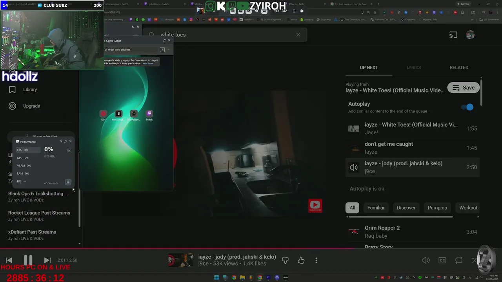Toggle closed captions in player bar

tap(442, 260)
